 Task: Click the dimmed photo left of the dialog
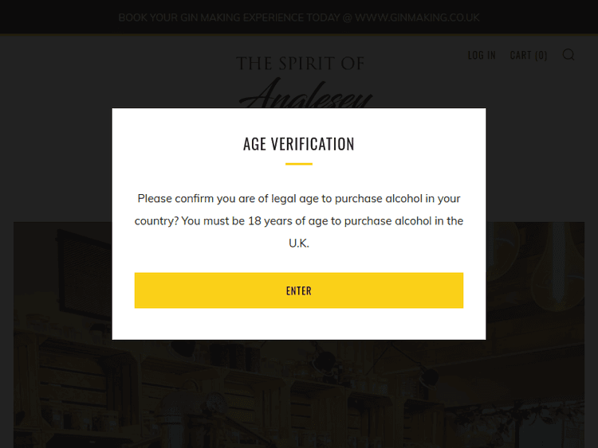pos(62,318)
